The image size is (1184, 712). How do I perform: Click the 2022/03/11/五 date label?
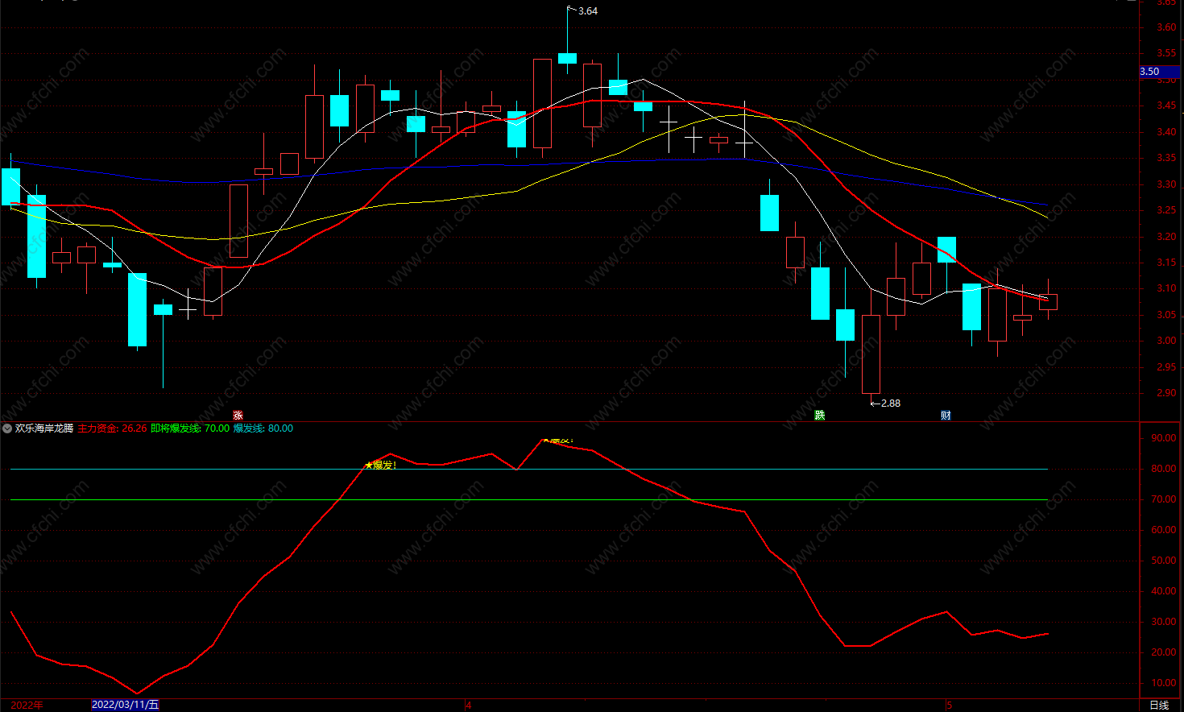[x=126, y=705]
